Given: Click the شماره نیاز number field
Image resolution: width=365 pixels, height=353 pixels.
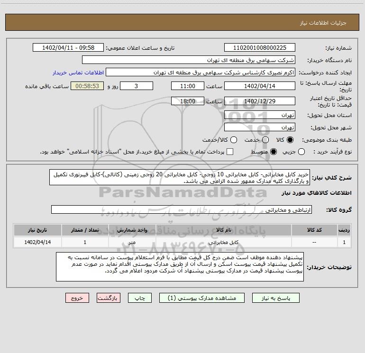Looking at the screenshot, I should (x=260, y=47).
